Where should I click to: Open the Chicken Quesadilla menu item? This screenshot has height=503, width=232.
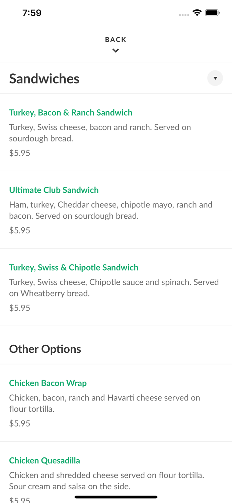(x=45, y=460)
